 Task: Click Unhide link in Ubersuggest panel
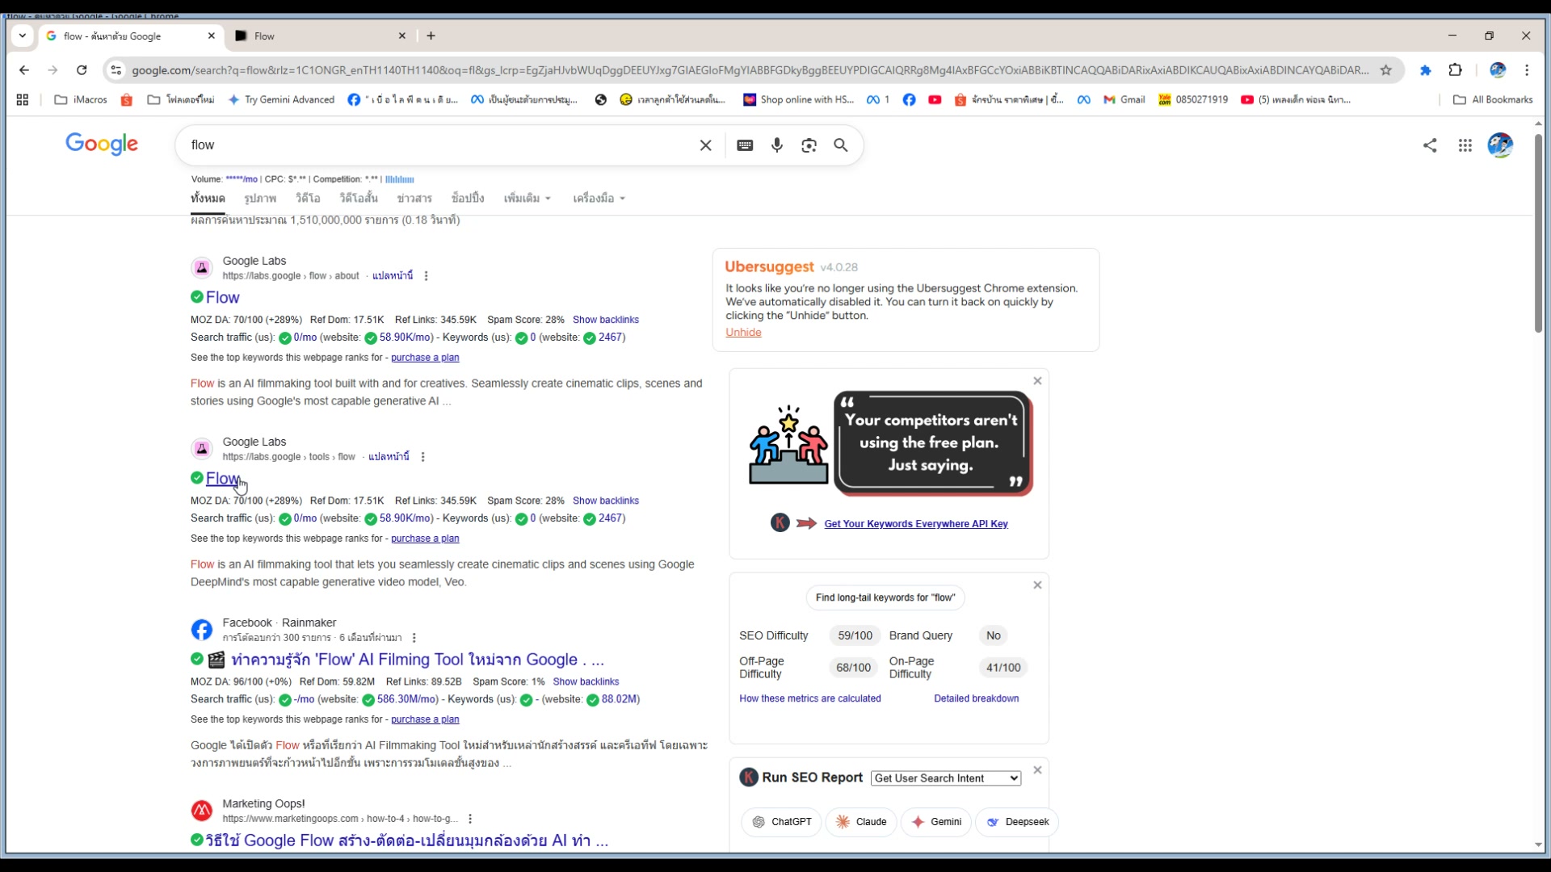tap(743, 333)
